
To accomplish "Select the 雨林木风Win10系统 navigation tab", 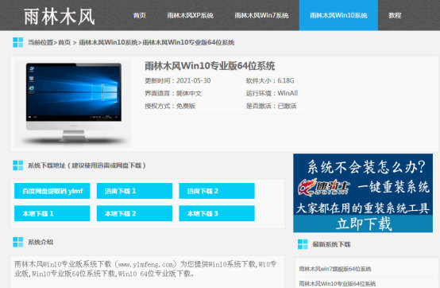I will tap(338, 15).
